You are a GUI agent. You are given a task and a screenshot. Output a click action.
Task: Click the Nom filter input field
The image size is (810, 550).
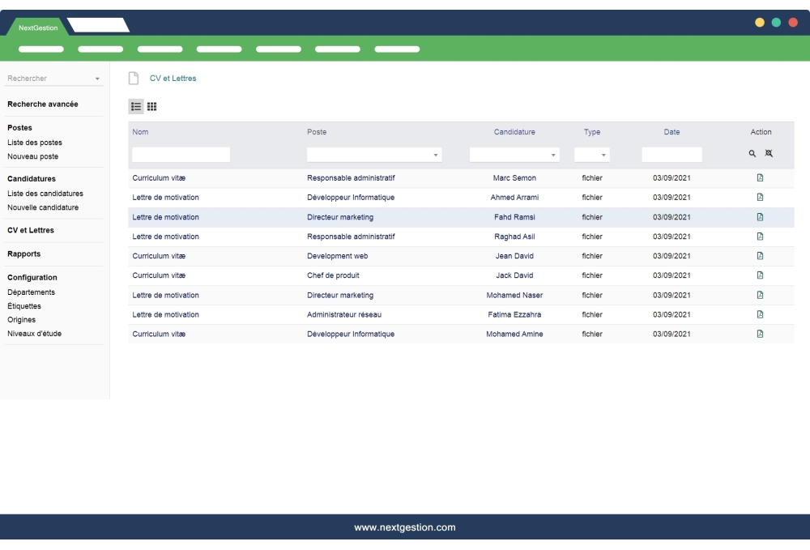[180, 154]
